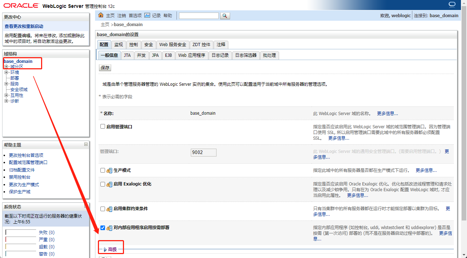Open help topic 更改为生产模式
The image size is (467, 258).
pyautogui.click(x=24, y=185)
